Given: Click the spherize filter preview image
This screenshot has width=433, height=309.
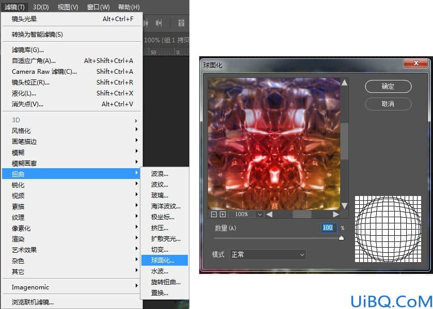Looking at the screenshot, I should tap(274, 143).
